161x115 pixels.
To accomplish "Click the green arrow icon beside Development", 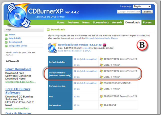I will [x=6, y=42].
